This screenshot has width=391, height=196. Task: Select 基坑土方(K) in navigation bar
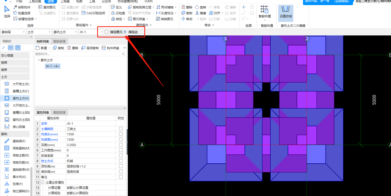[x=17, y=98]
